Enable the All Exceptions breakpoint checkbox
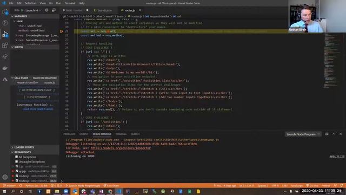 17,157
